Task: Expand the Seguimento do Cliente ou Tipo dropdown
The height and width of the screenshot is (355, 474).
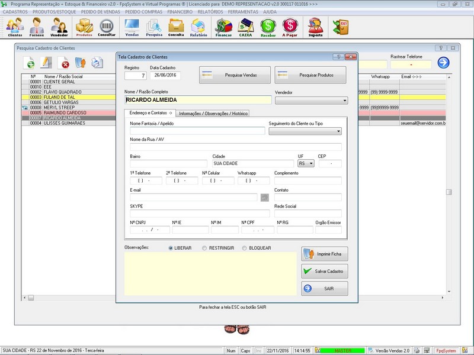Action: (x=338, y=131)
